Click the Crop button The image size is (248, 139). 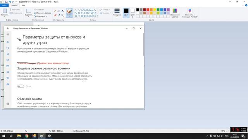(x=39, y=10)
